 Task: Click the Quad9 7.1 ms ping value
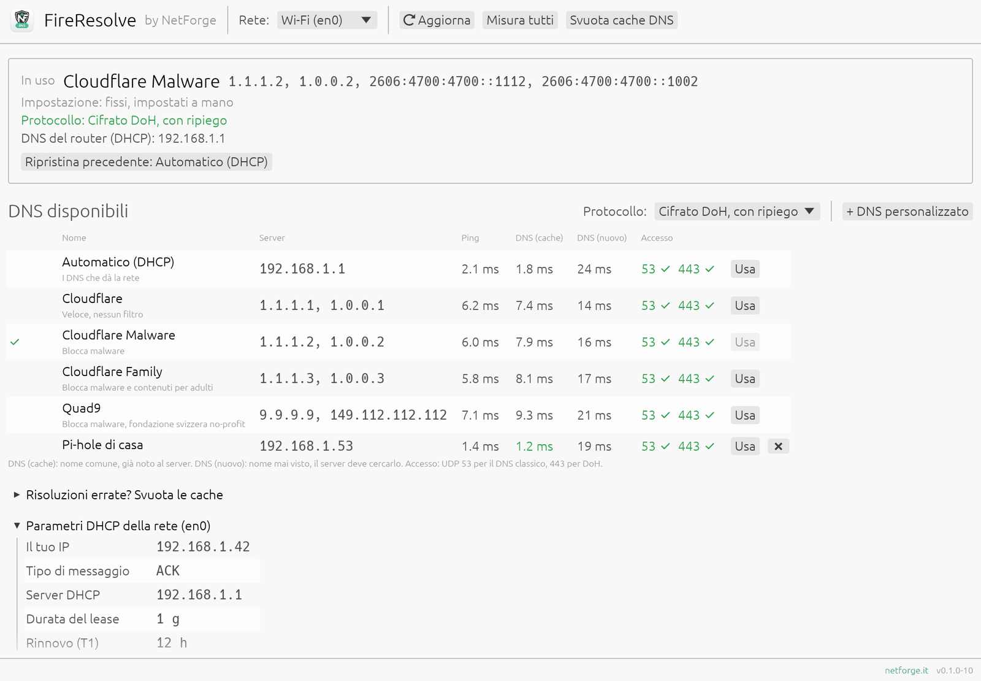click(480, 415)
